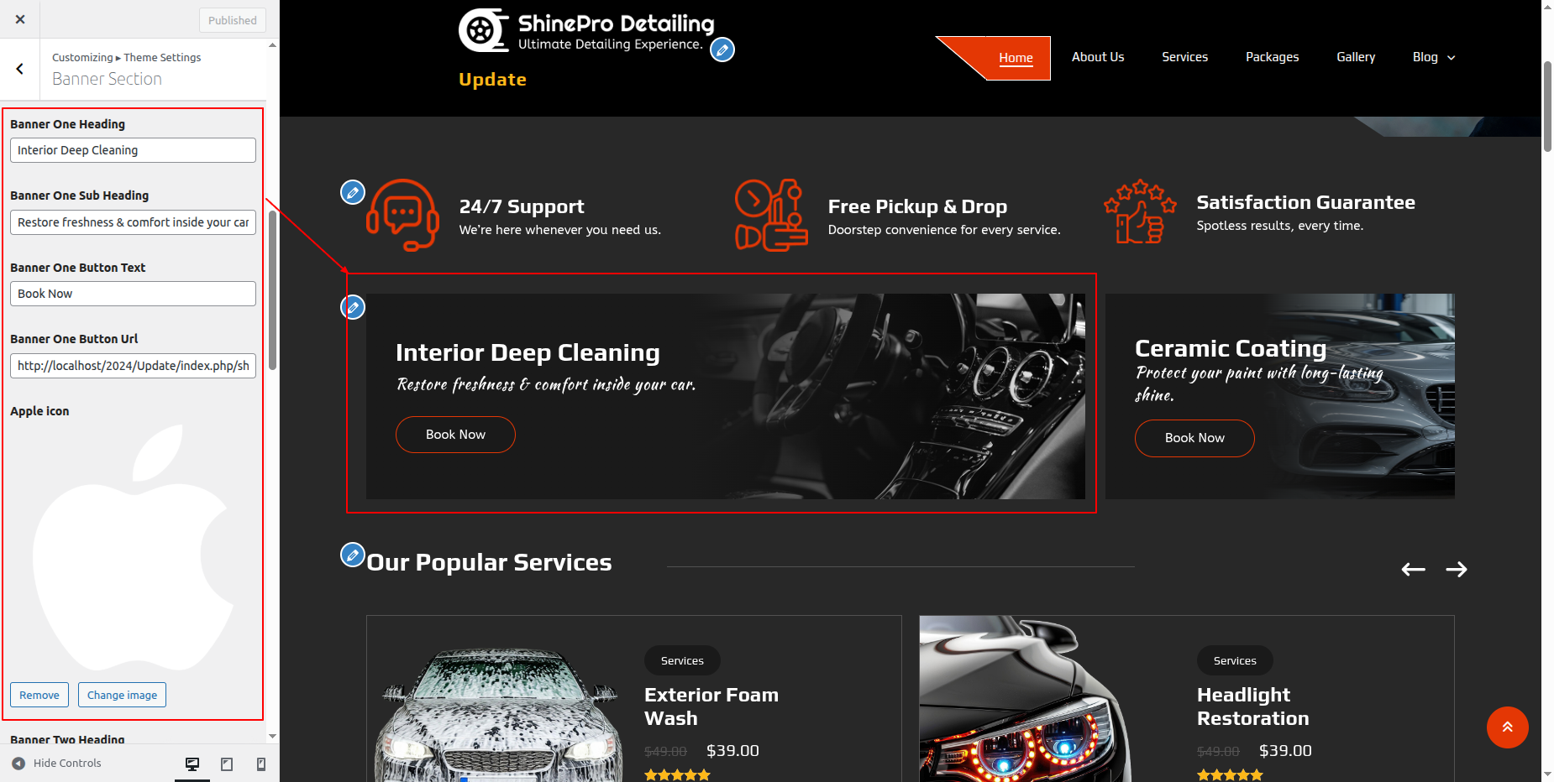1554x782 pixels.
Task: Open the About Us menu item
Action: click(1098, 57)
